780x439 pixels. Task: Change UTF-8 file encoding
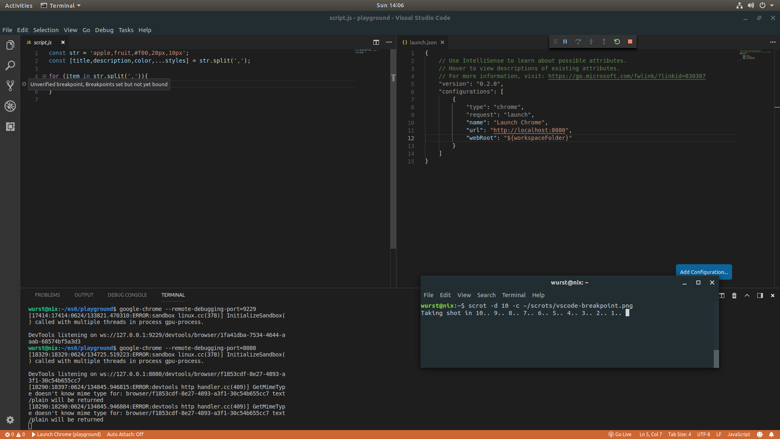(704, 435)
